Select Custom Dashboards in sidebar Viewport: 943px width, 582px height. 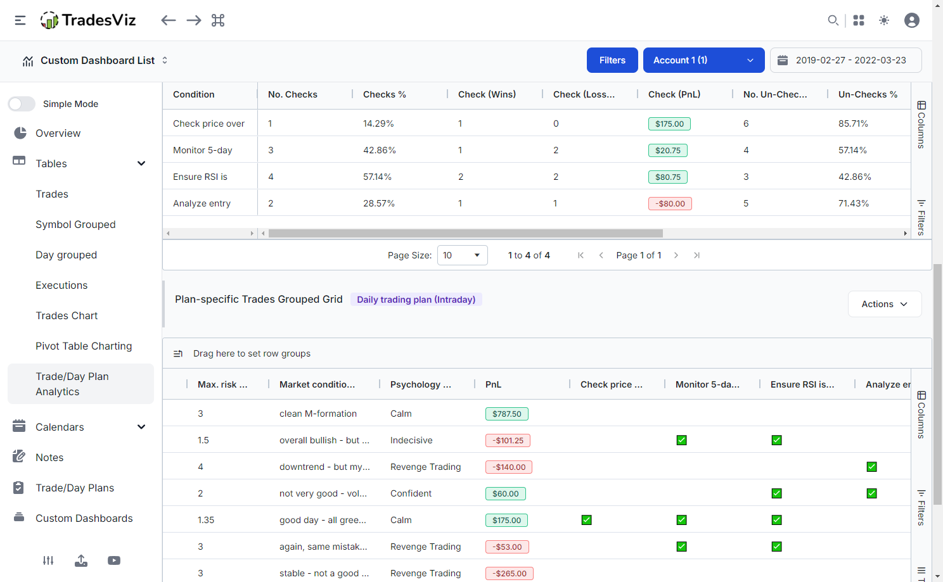coord(84,518)
